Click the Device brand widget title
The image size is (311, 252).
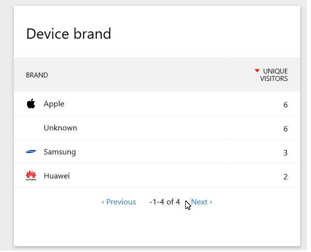pyautogui.click(x=69, y=34)
